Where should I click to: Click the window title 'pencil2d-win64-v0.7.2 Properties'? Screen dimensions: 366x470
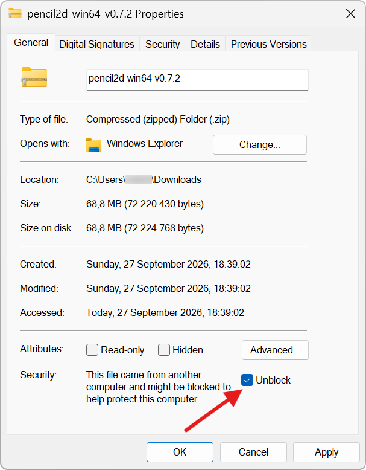(106, 14)
